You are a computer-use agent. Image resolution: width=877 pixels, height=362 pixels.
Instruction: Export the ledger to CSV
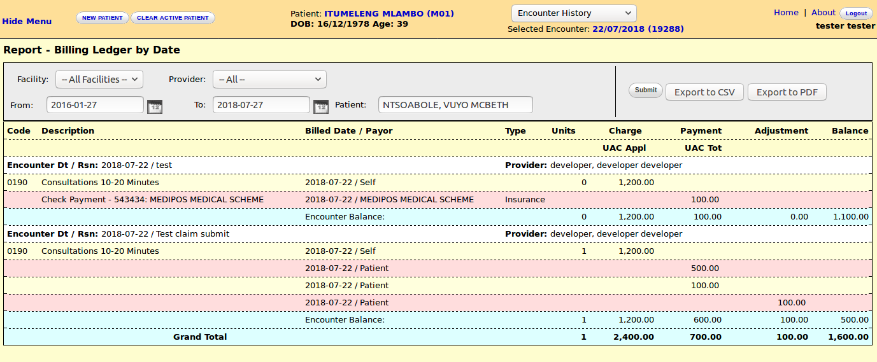pyautogui.click(x=704, y=92)
